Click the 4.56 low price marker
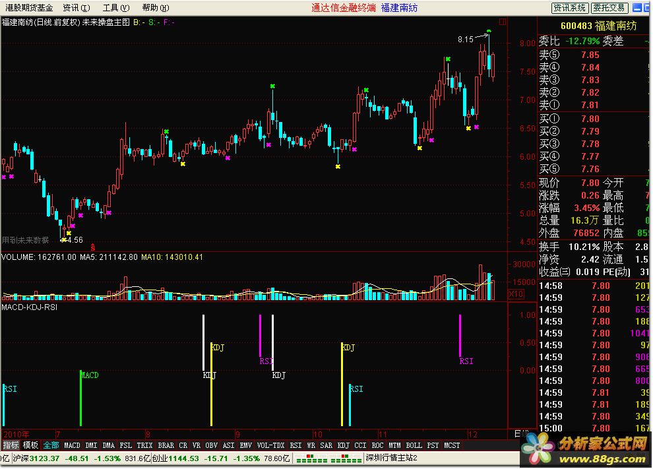653x469 pixels. pyautogui.click(x=75, y=240)
